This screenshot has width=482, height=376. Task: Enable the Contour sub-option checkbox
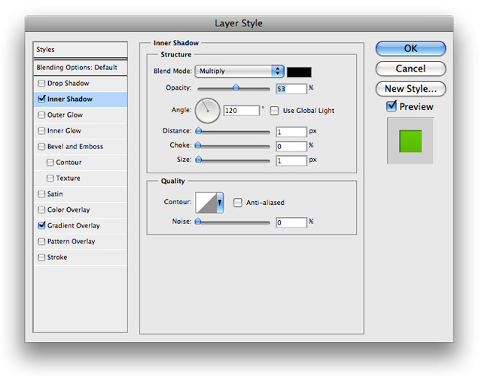pos(50,162)
